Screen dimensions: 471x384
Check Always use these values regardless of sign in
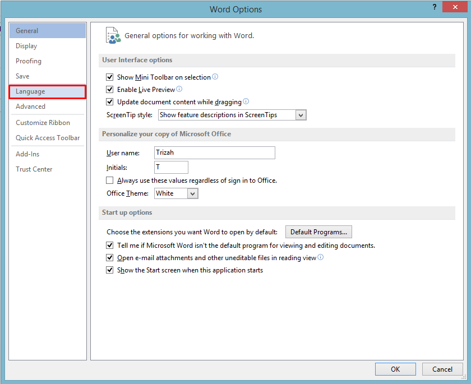point(110,180)
